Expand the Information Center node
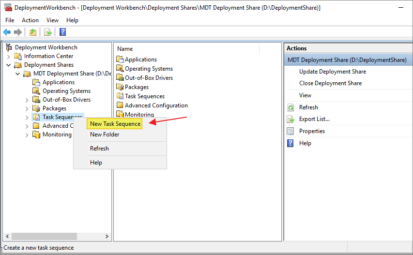This screenshot has width=413, height=255. [8, 56]
